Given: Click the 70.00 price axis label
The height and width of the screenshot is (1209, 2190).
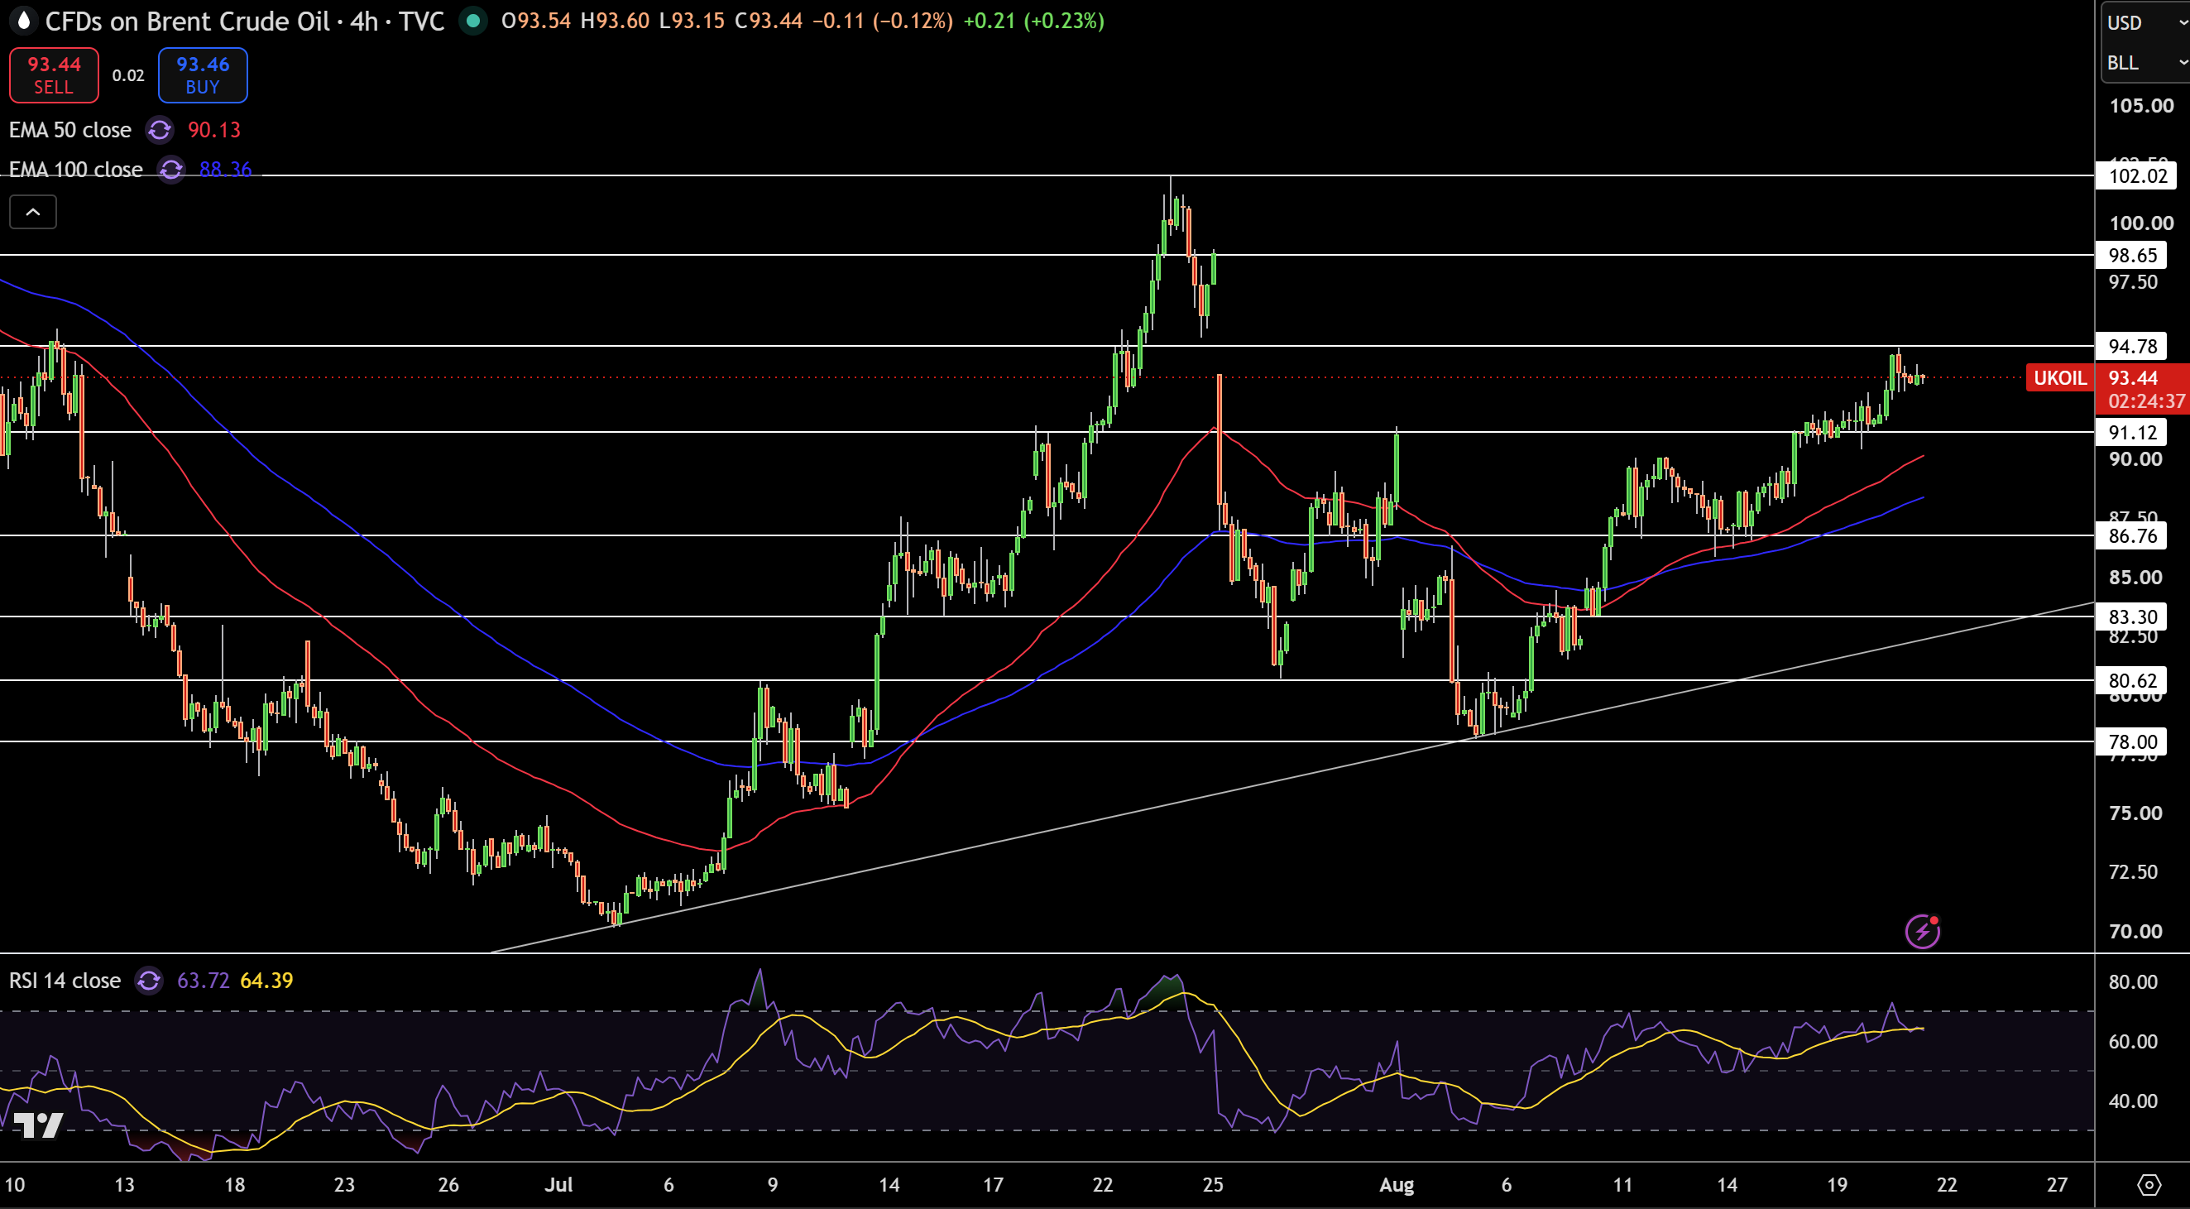Looking at the screenshot, I should [x=2136, y=931].
